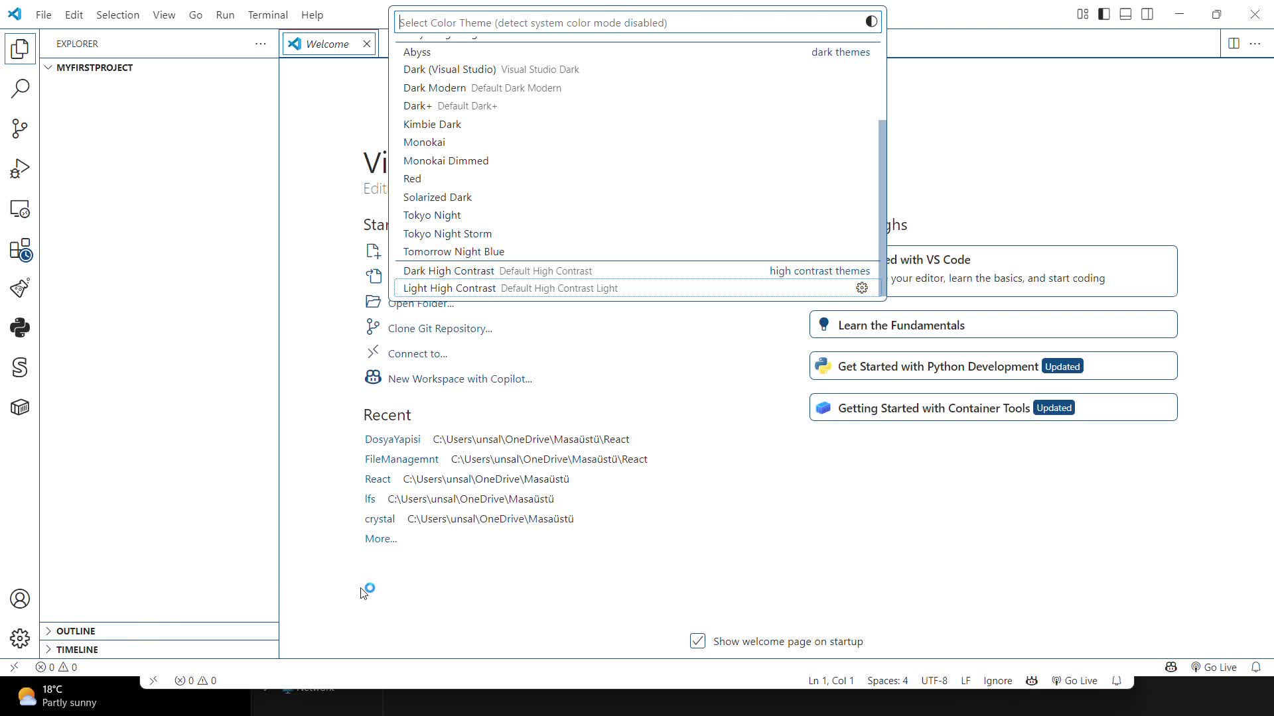Image resolution: width=1274 pixels, height=716 pixels.
Task: Open the Containers view icon
Action: point(20,407)
